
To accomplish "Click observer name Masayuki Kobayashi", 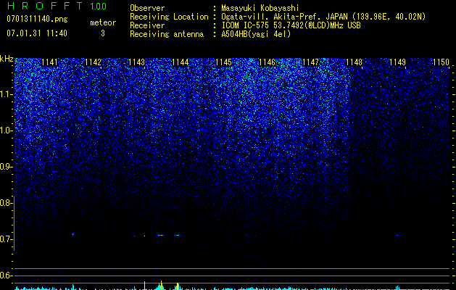I will (260, 8).
